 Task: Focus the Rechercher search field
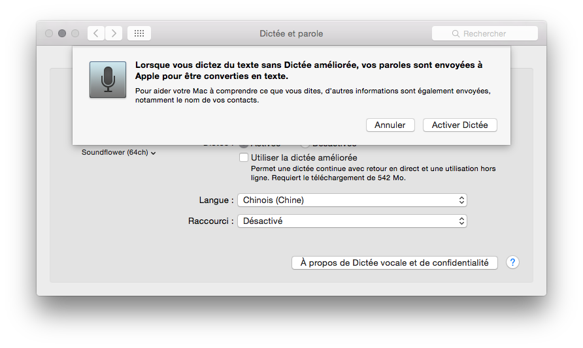point(485,33)
